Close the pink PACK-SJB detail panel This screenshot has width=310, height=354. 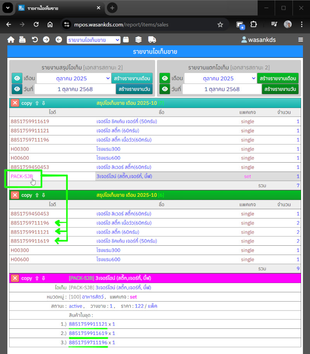pos(15,278)
